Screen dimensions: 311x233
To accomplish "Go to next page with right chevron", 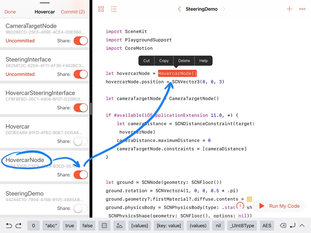I will click(224, 9).
